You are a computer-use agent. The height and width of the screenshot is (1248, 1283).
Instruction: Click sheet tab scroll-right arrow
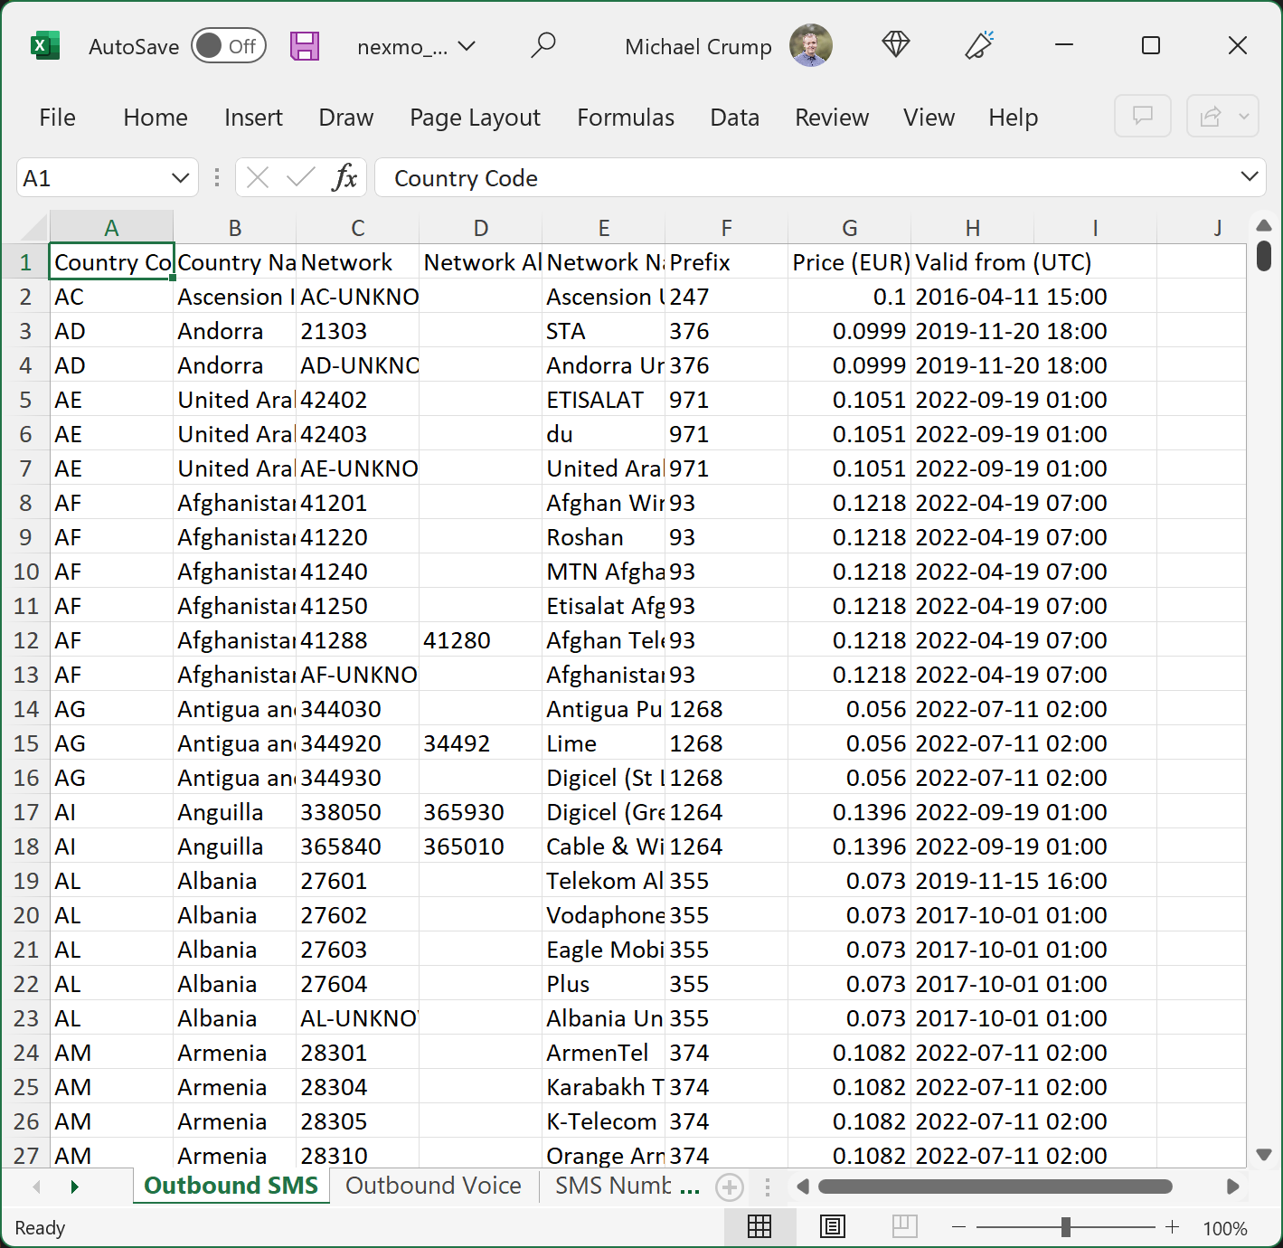pyautogui.click(x=74, y=1187)
